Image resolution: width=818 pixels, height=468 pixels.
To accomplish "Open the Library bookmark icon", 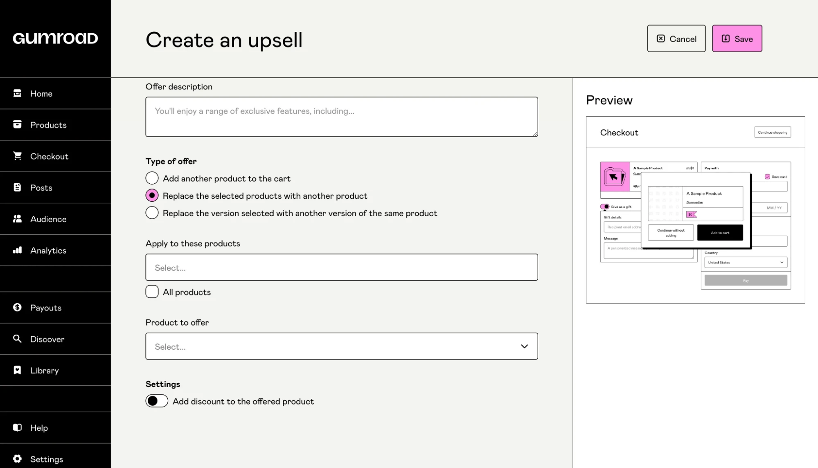I will 17,370.
